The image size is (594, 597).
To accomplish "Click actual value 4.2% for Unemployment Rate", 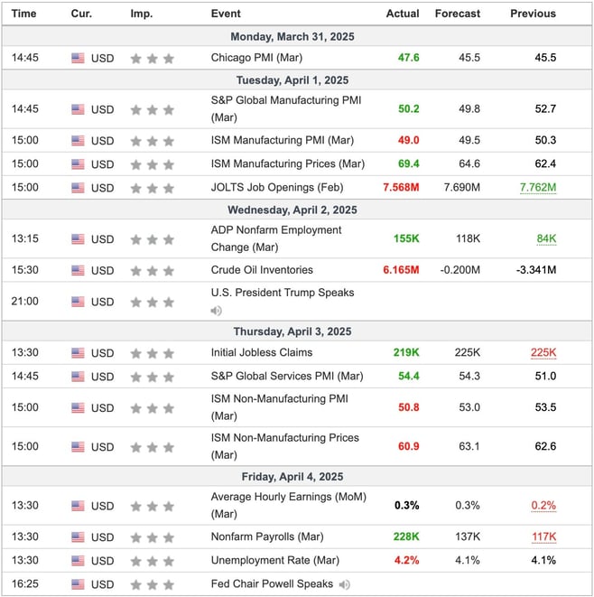I will point(407,561).
